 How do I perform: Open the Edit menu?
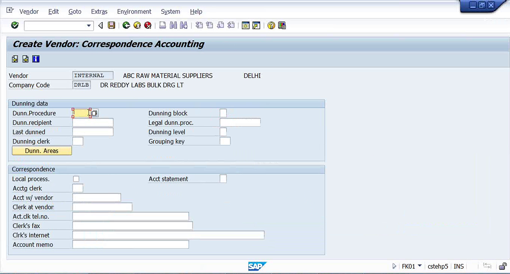pos(54,12)
